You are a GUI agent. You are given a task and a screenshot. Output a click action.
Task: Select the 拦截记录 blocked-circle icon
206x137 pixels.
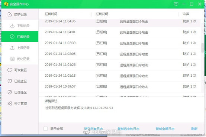tap(12, 37)
